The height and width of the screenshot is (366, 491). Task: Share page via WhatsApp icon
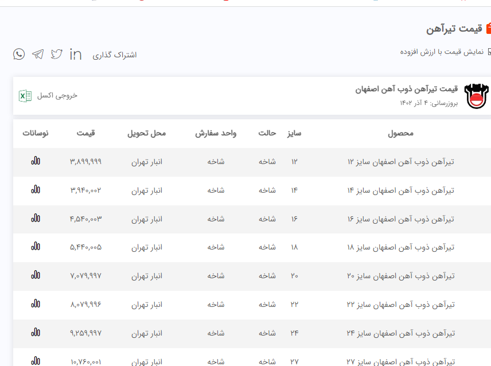[19, 54]
